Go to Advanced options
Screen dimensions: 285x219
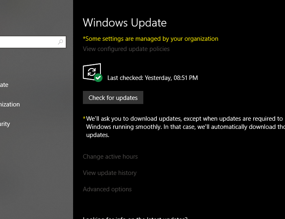(x=107, y=189)
